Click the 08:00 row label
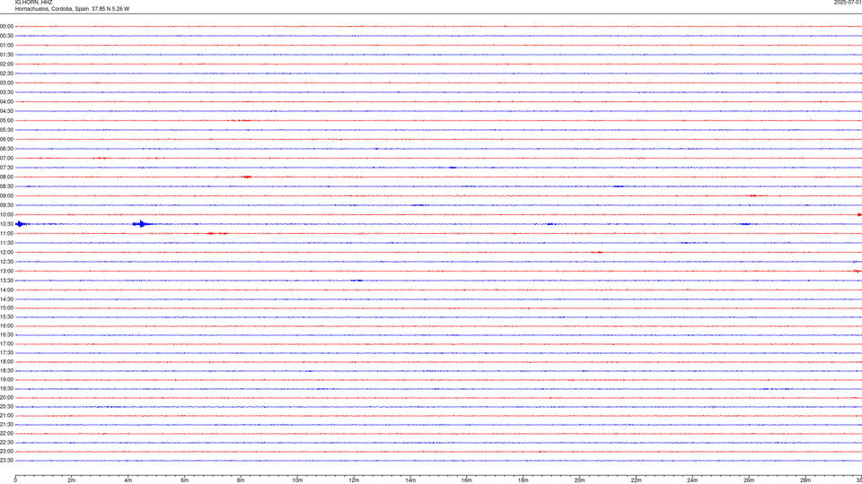 tap(6, 177)
